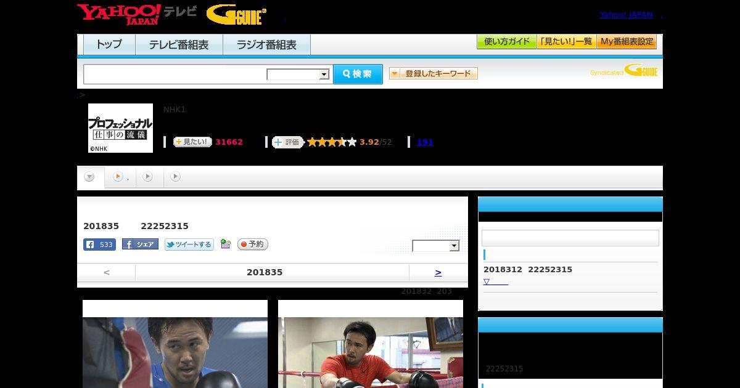Open 「見たい!」一覧 button
Image resolution: width=740 pixels, height=388 pixels.
[566, 42]
